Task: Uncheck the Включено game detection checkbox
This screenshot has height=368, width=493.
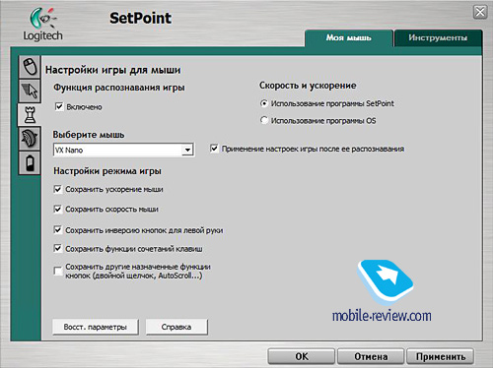Action: pyautogui.click(x=59, y=106)
